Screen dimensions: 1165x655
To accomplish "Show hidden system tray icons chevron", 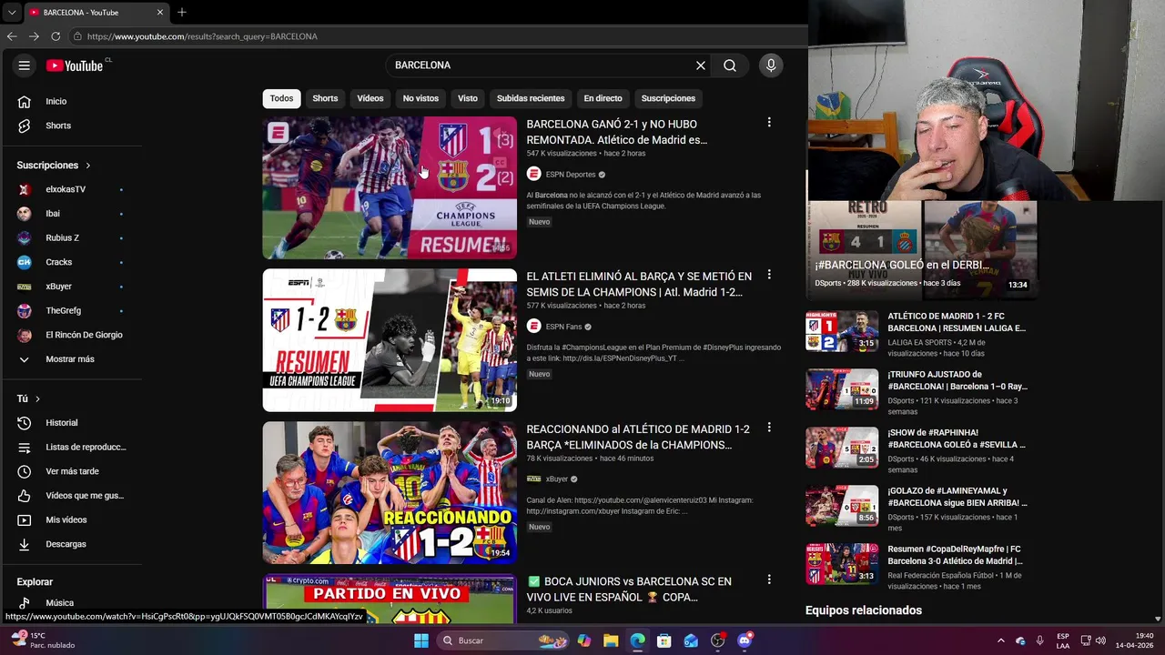I will (x=1001, y=640).
